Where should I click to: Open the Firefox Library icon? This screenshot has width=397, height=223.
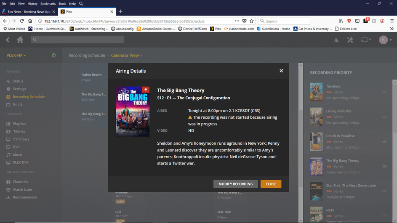point(341,21)
